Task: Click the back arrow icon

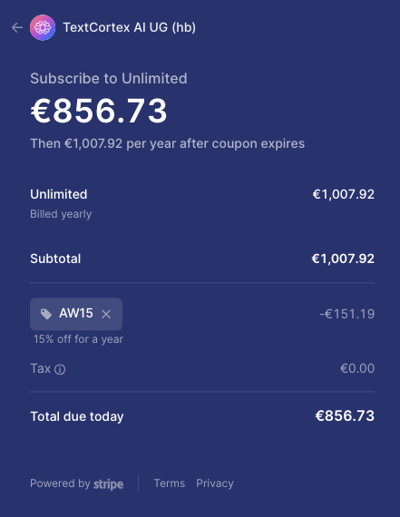Action: coord(17,28)
